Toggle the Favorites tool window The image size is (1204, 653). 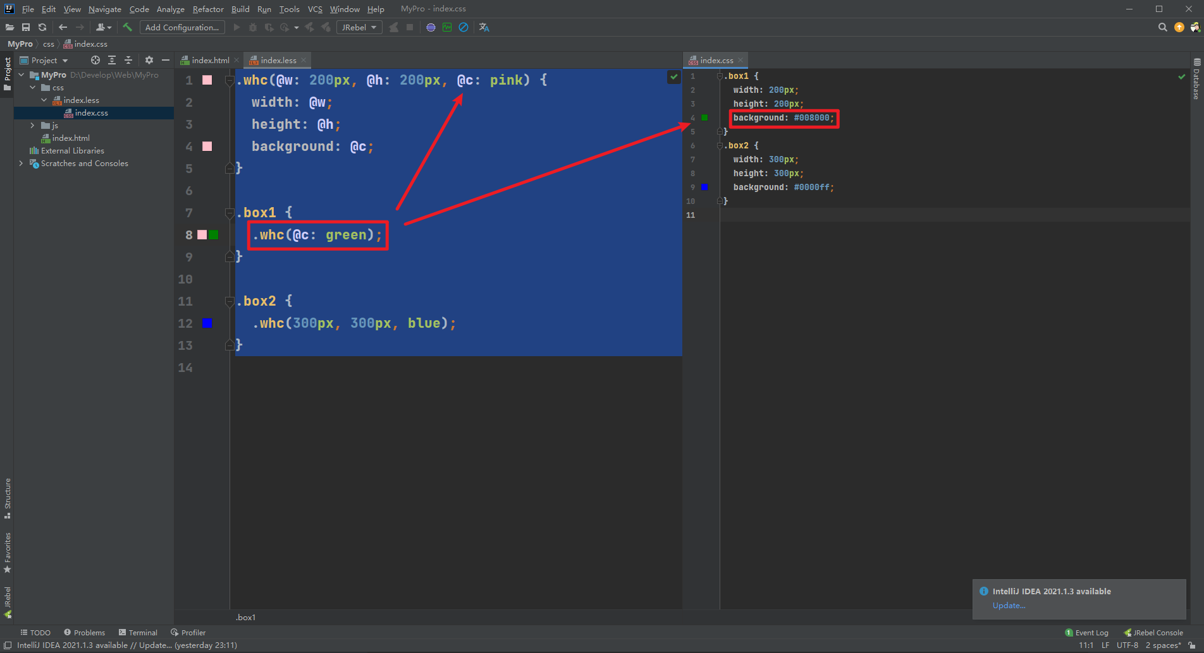point(8,553)
